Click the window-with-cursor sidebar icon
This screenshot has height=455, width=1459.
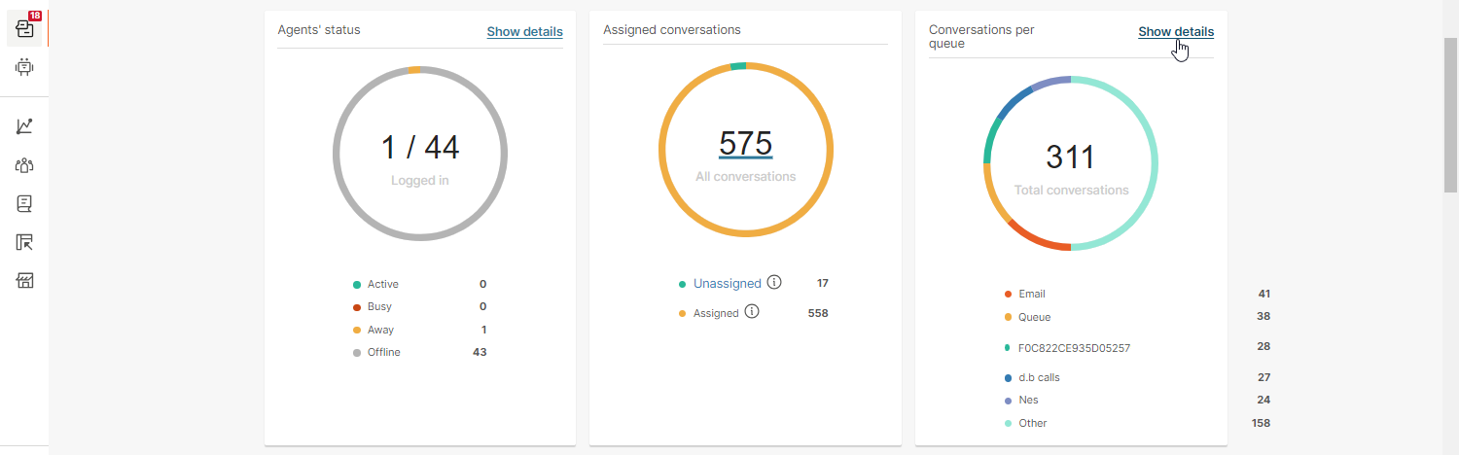(24, 242)
